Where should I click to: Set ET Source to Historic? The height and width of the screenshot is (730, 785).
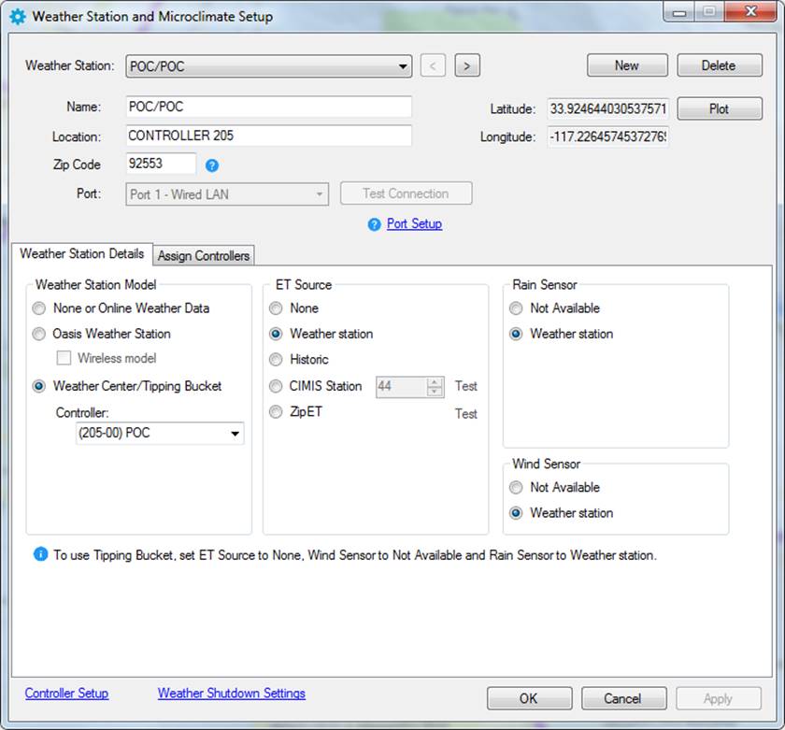[x=299, y=359]
